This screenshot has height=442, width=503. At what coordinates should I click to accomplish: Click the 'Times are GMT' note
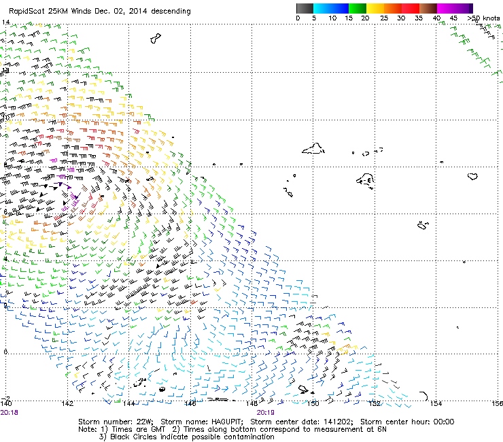(138, 430)
